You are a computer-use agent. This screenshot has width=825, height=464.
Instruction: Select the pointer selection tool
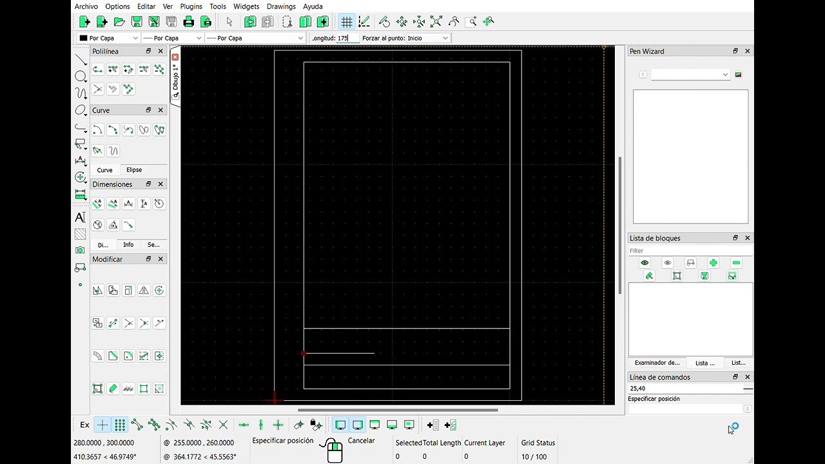click(229, 22)
